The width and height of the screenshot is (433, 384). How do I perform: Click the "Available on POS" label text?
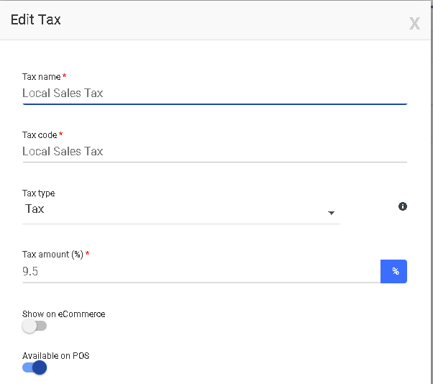[56, 356]
